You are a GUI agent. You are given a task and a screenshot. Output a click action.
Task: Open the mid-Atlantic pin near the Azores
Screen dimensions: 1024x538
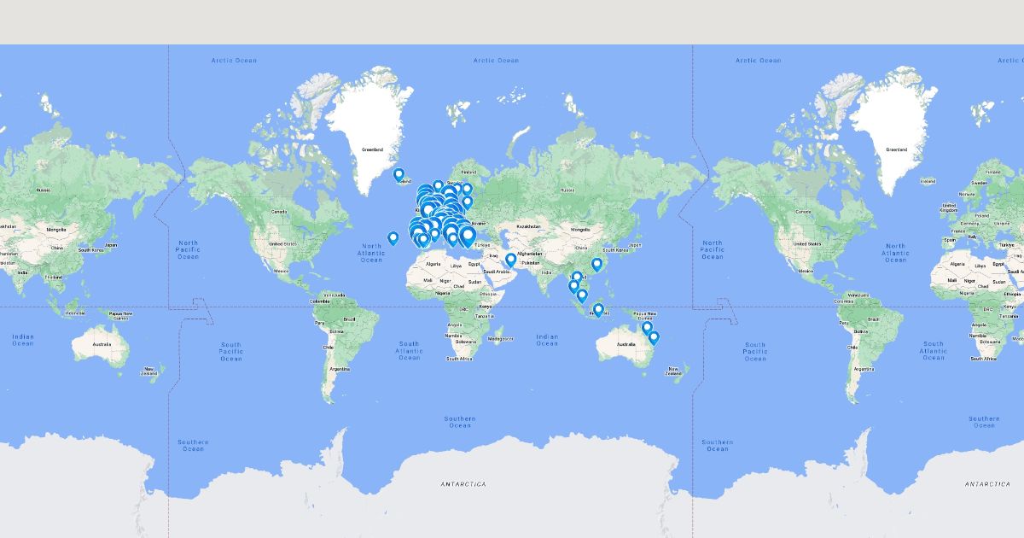click(393, 238)
